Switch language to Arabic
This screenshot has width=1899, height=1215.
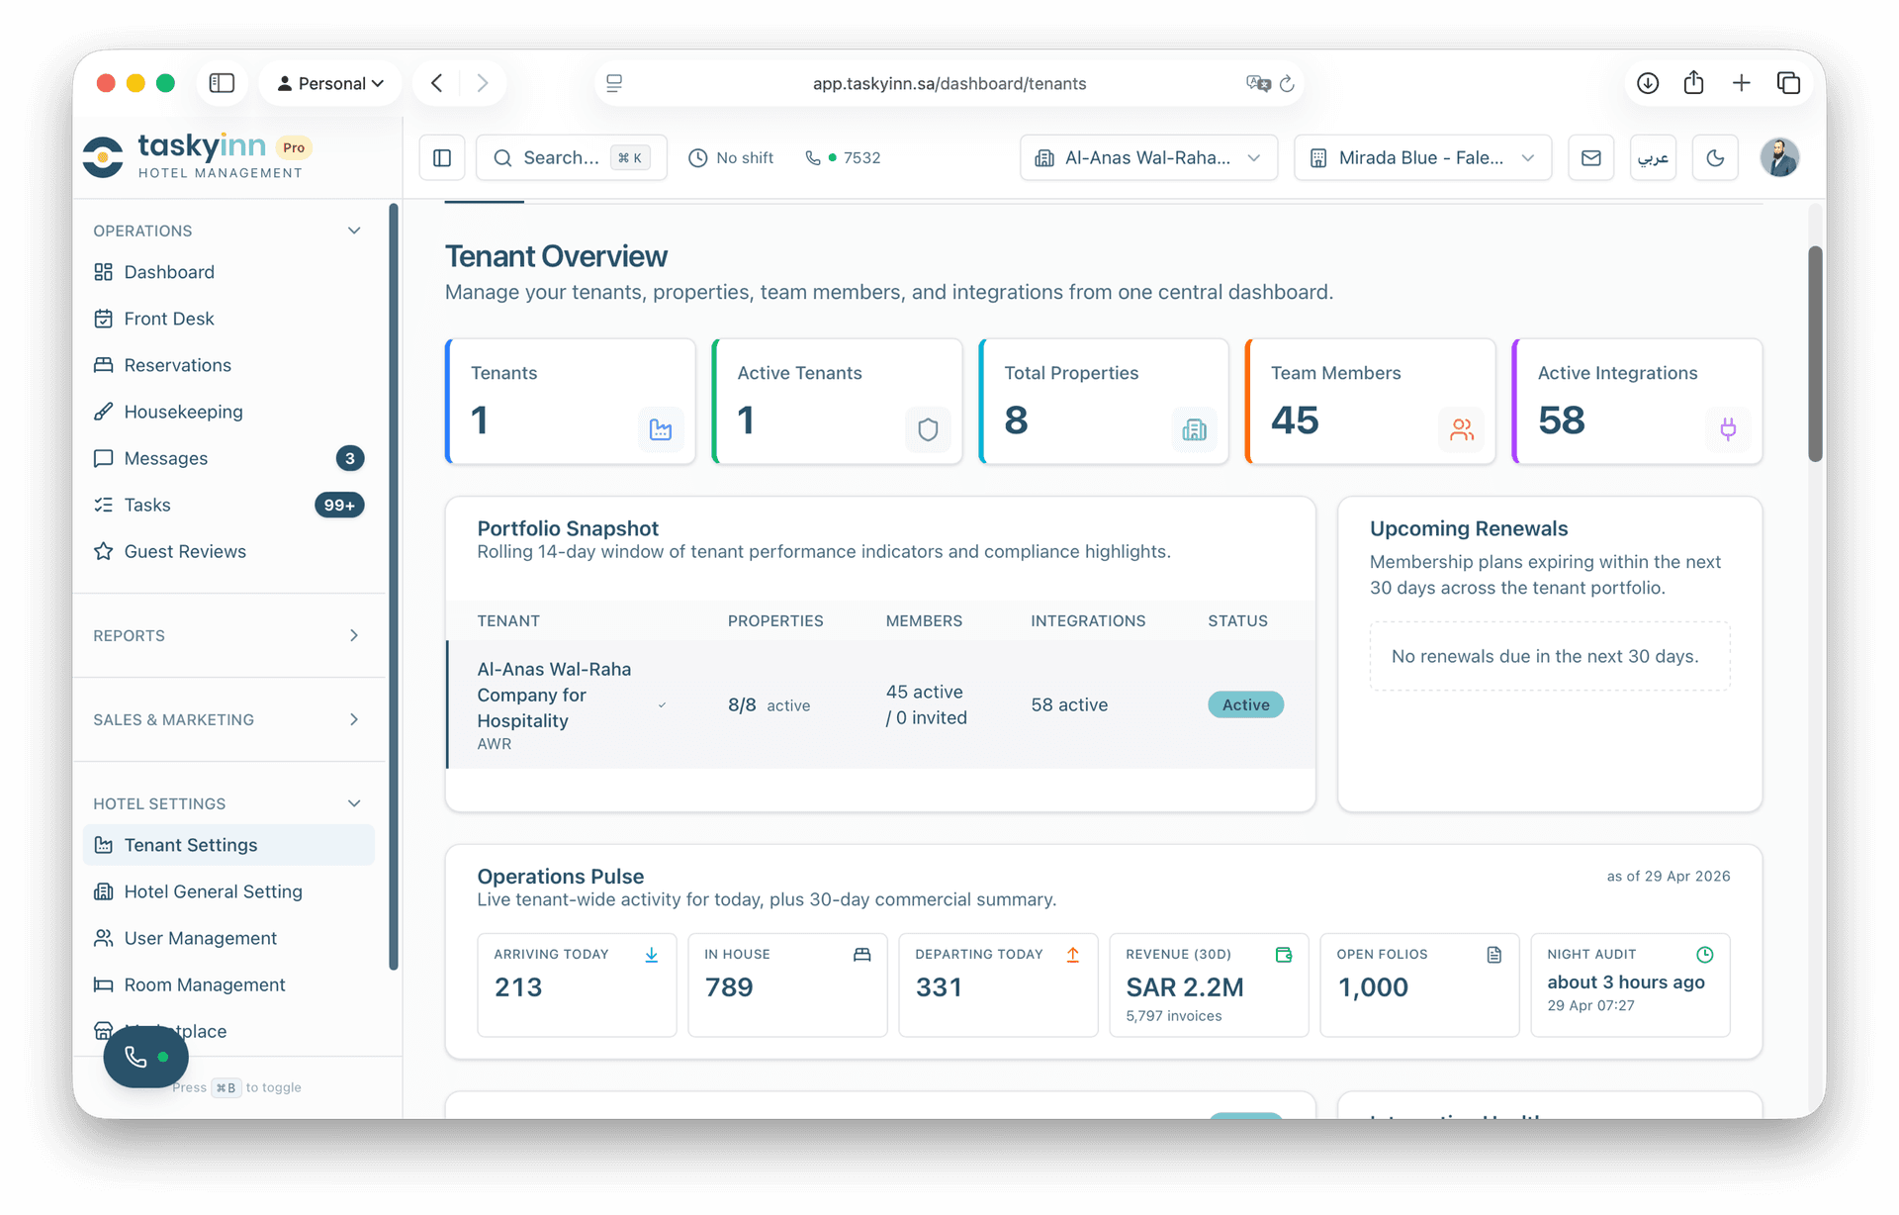point(1653,158)
